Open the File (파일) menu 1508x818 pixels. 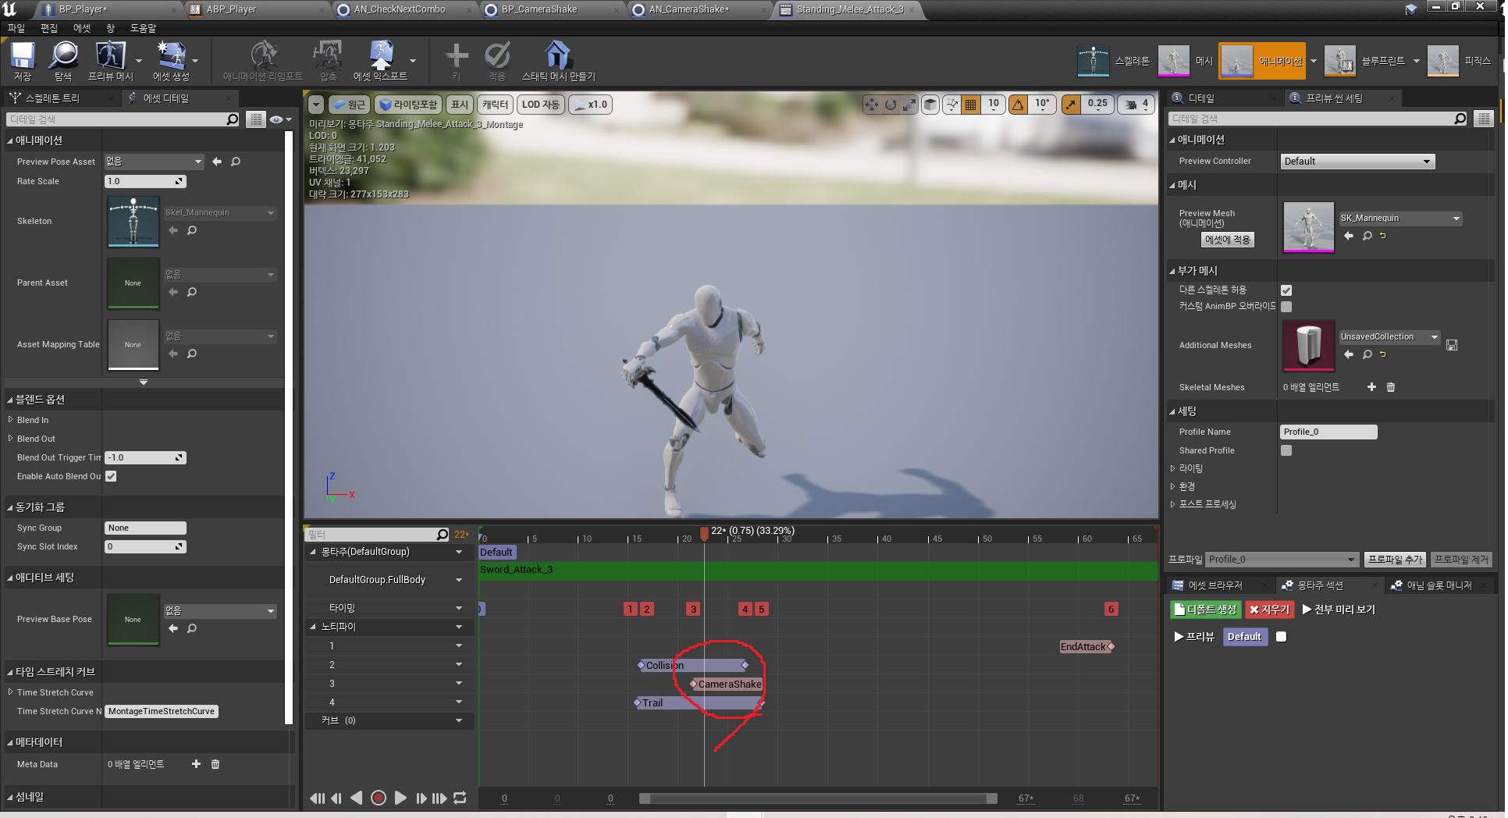pyautogui.click(x=16, y=28)
